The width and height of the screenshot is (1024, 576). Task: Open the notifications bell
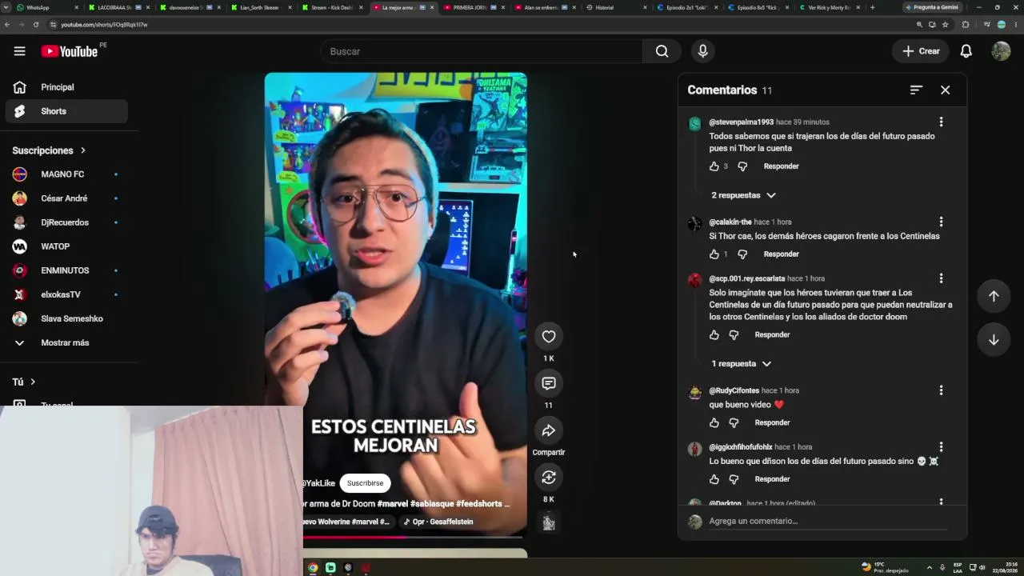[966, 51]
